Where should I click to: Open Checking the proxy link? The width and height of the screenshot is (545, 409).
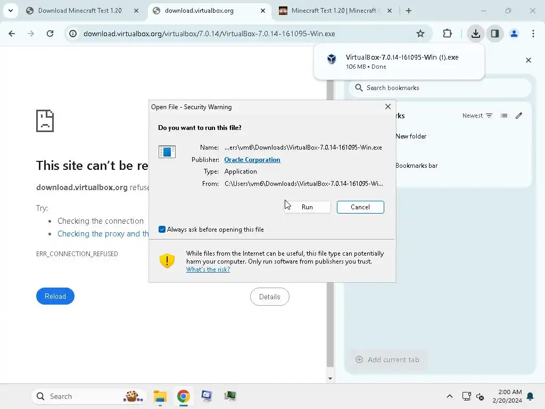click(103, 234)
